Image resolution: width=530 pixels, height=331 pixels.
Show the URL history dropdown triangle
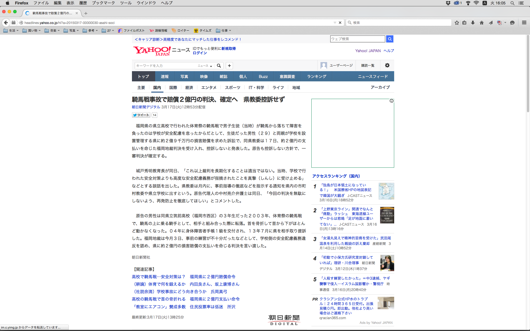pos(335,23)
